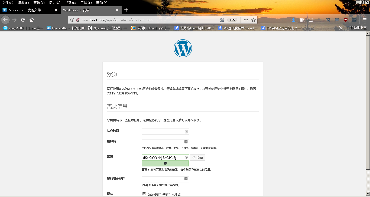Launch the screenshot crop tool

(x=328, y=20)
